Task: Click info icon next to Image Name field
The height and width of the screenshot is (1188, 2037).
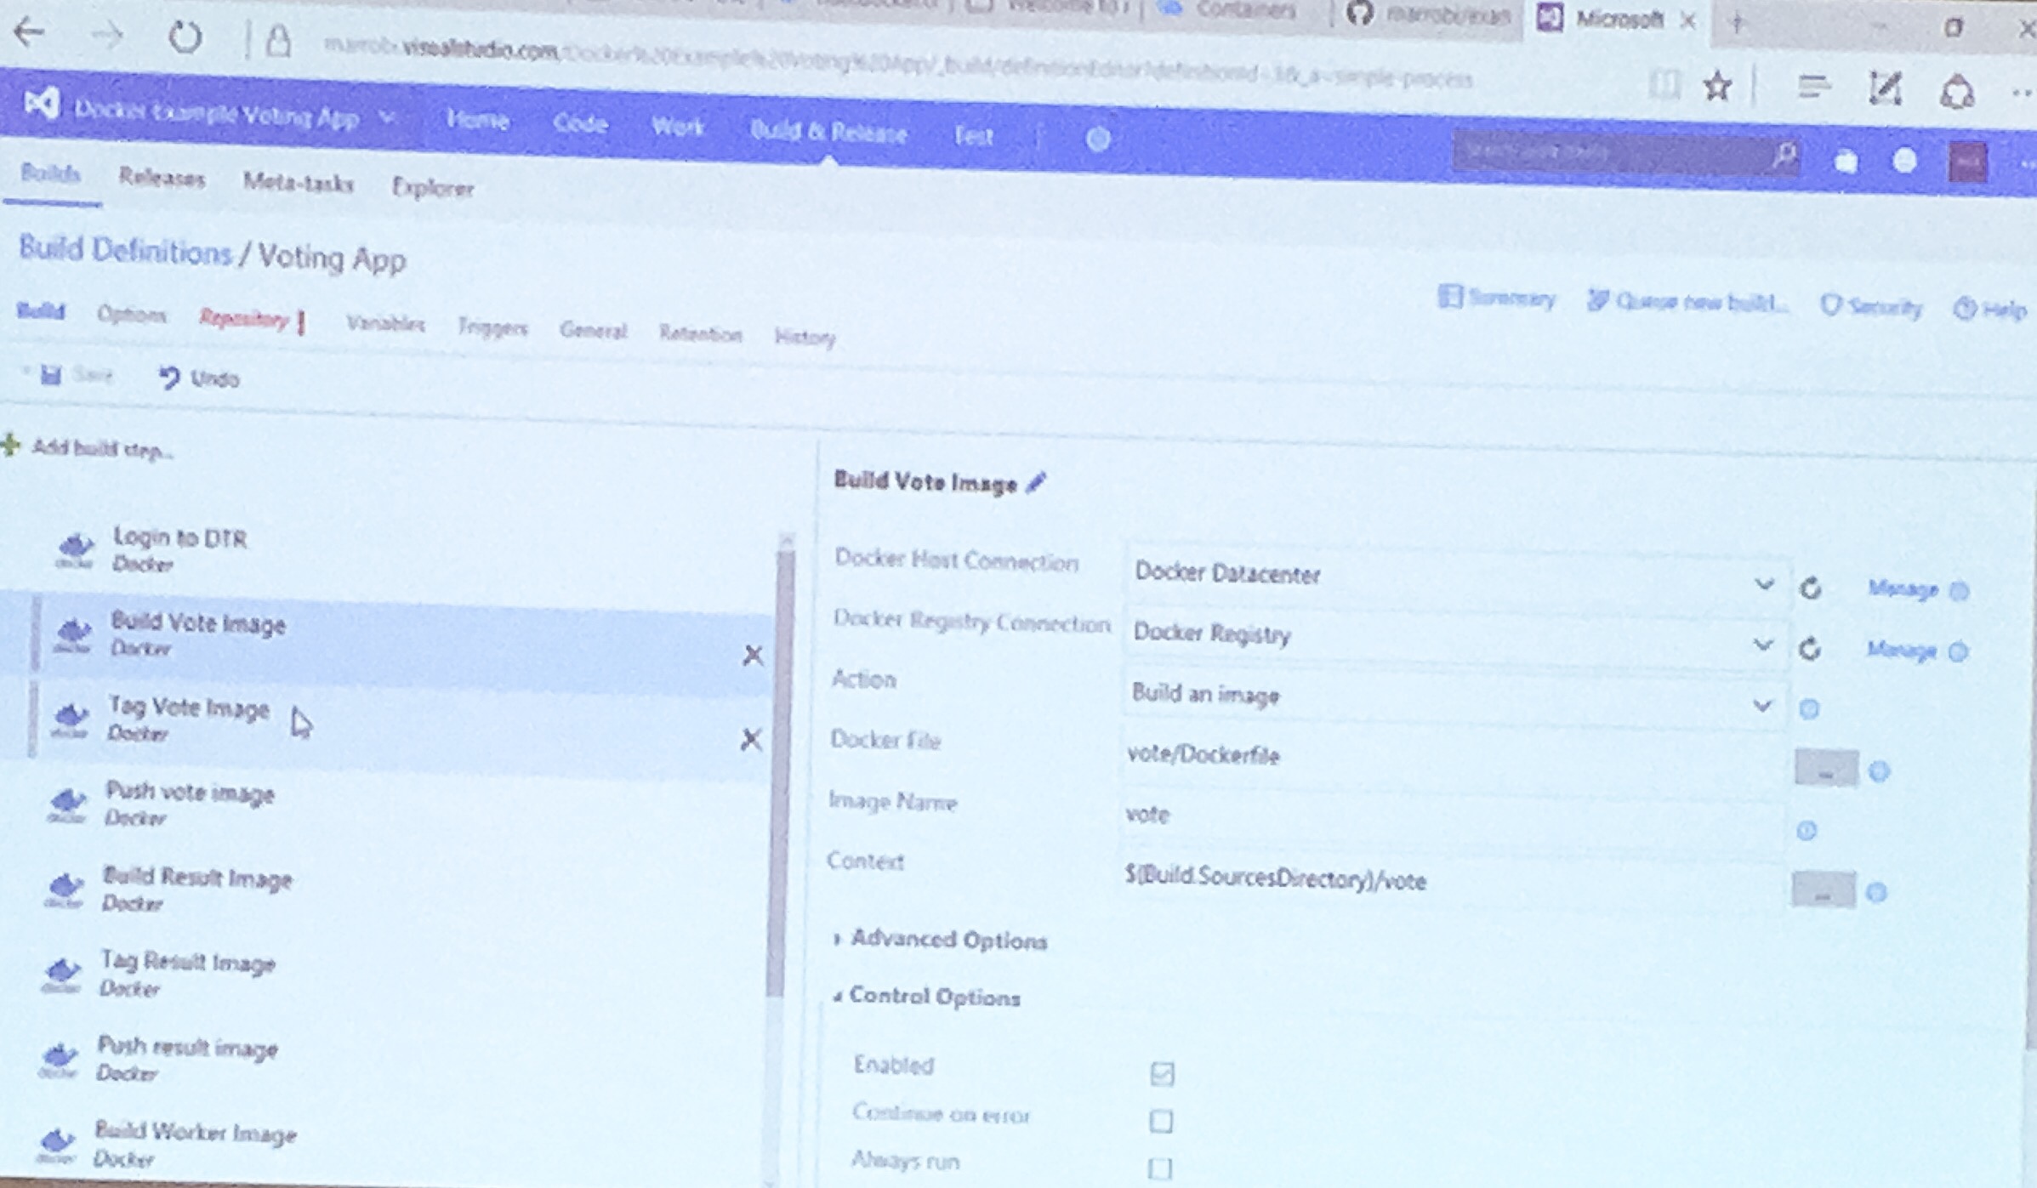Action: point(1807,830)
